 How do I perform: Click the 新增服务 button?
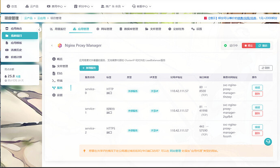[x=89, y=68]
